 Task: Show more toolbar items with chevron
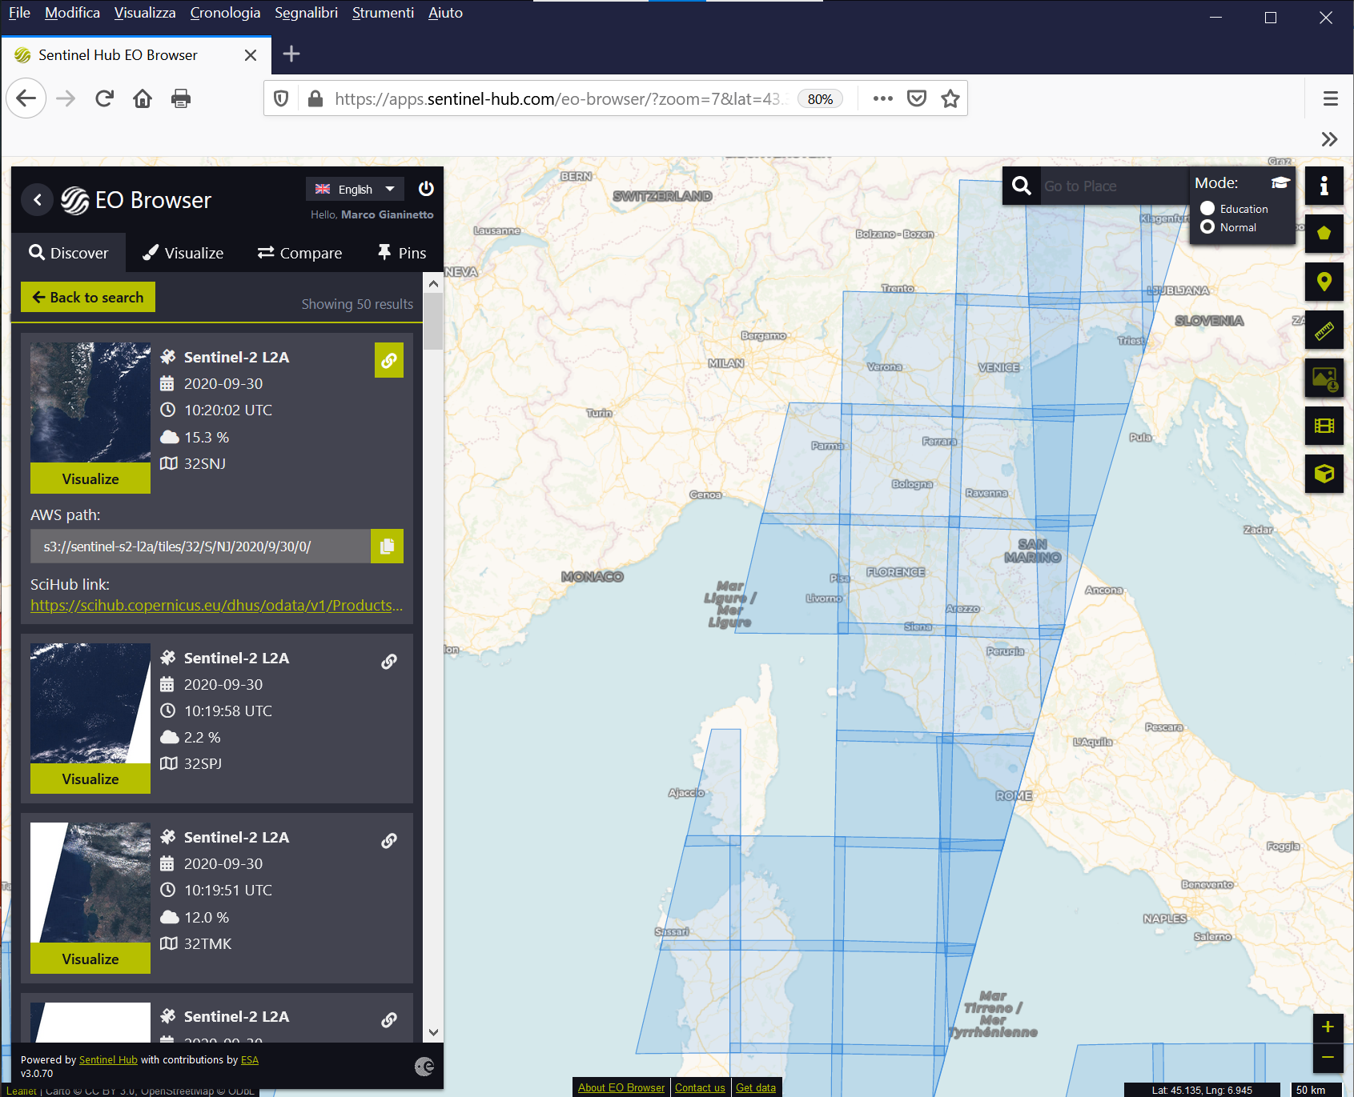click(1330, 139)
